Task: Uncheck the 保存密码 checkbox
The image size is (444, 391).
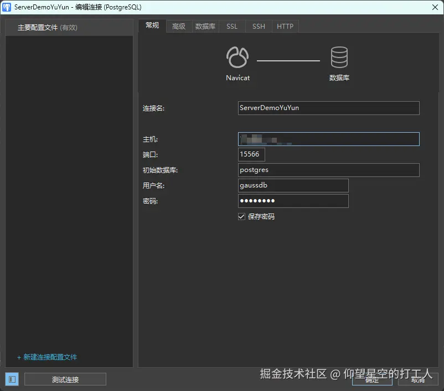Action: pos(241,217)
